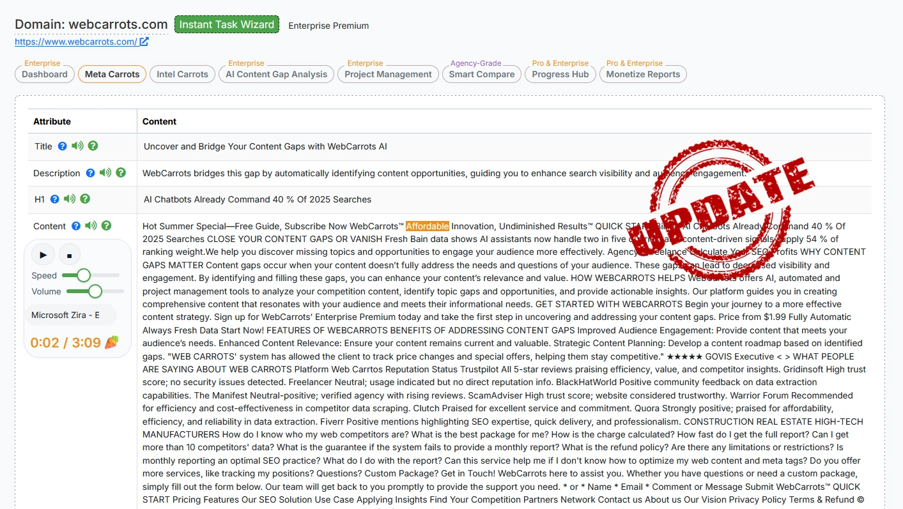Click the carrot icon beside the timer
The height and width of the screenshot is (509, 903).
(x=112, y=342)
